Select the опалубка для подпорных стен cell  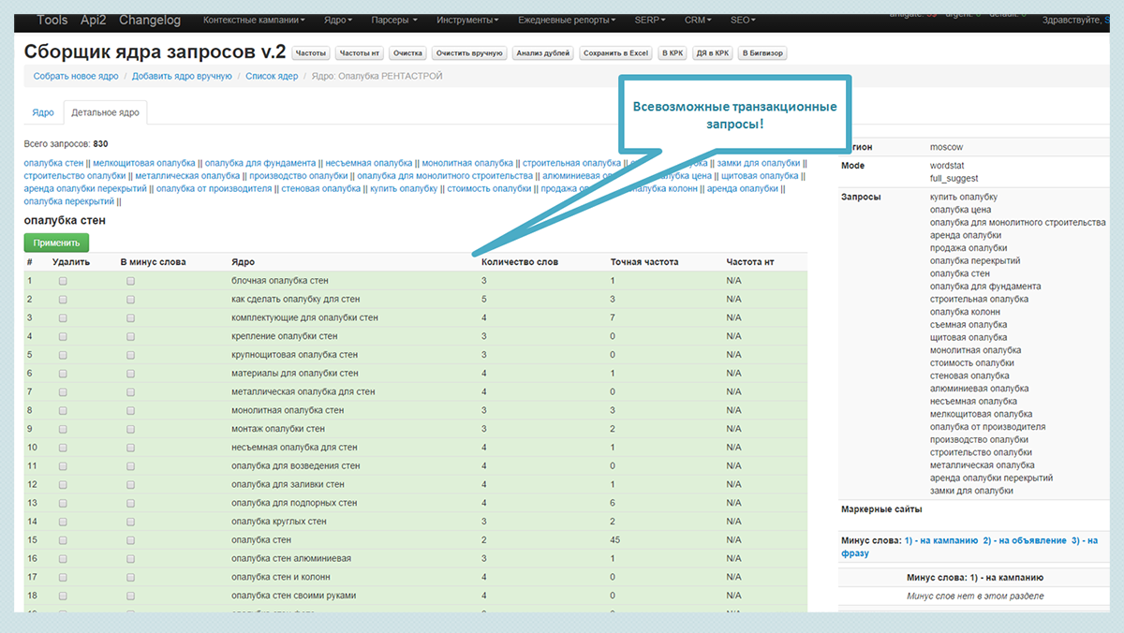click(294, 503)
